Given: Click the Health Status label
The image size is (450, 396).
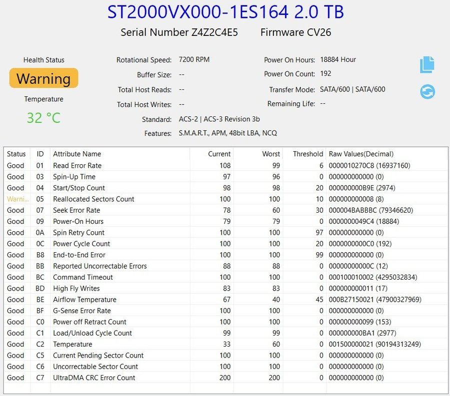Looking at the screenshot, I should point(43,60).
